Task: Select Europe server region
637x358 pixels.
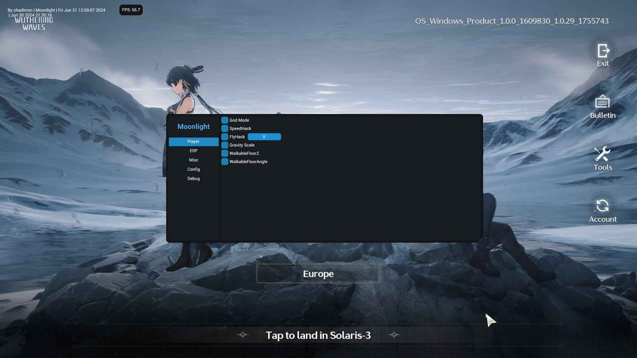Action: [318, 273]
